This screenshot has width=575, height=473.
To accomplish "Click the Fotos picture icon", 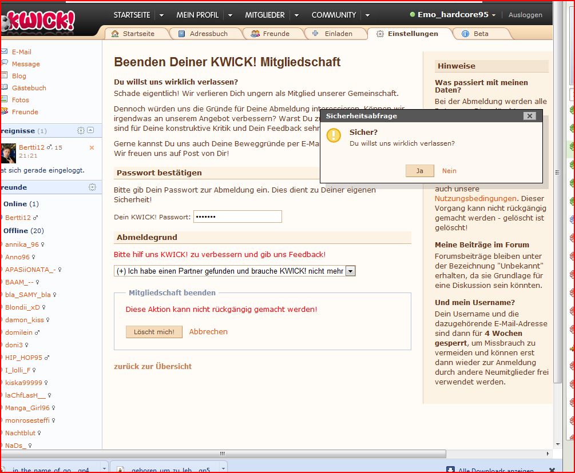I will (4, 99).
